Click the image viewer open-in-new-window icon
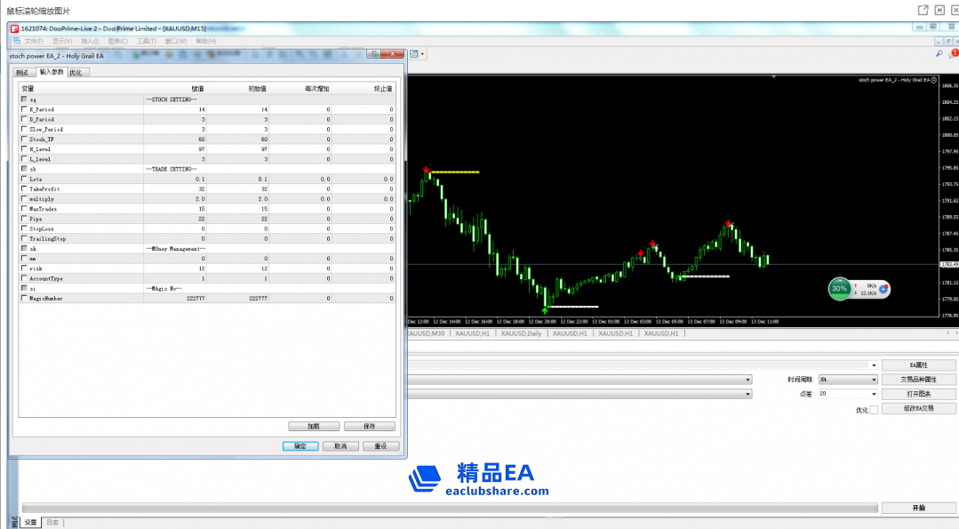The image size is (959, 529). (x=922, y=10)
